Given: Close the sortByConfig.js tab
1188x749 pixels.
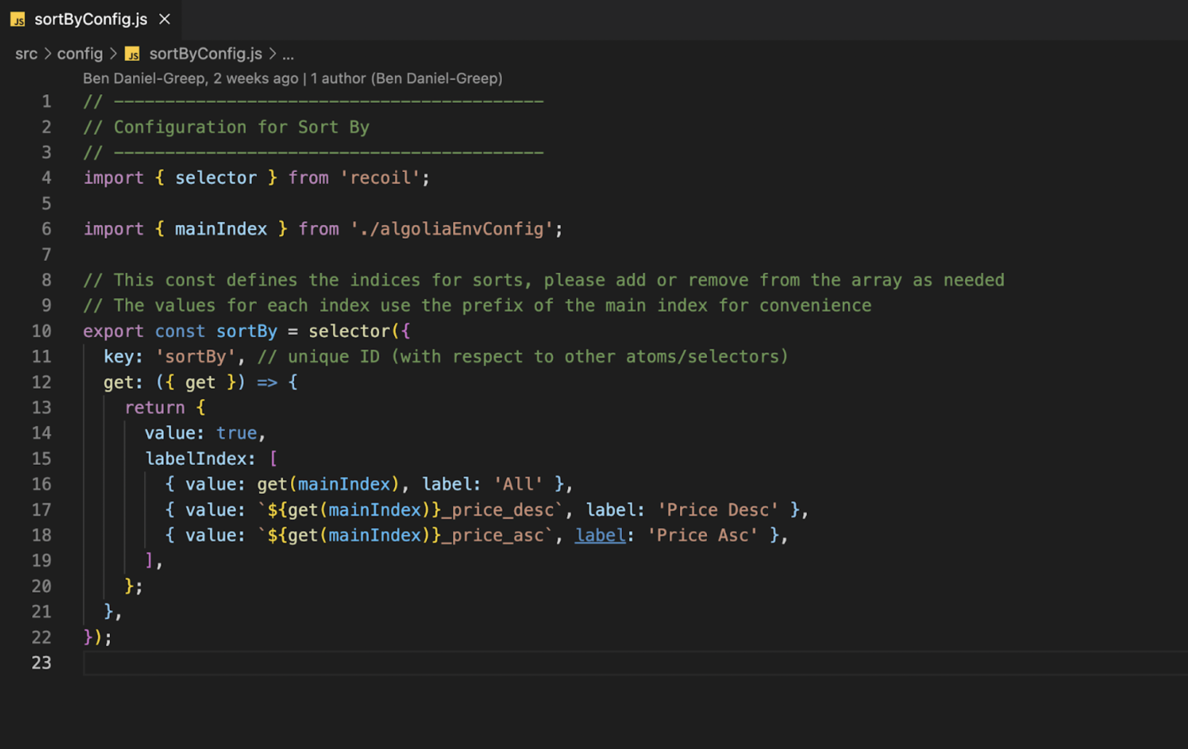Looking at the screenshot, I should point(165,20).
